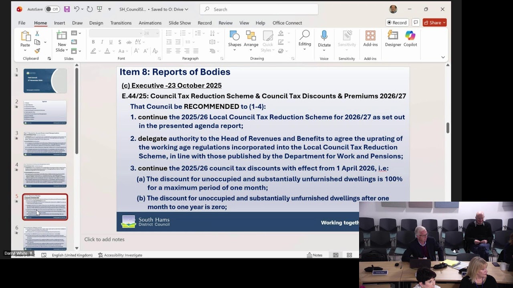Run spell check from status bar icon
Image resolution: width=513 pixels, height=288 pixels.
pyautogui.click(x=44, y=255)
